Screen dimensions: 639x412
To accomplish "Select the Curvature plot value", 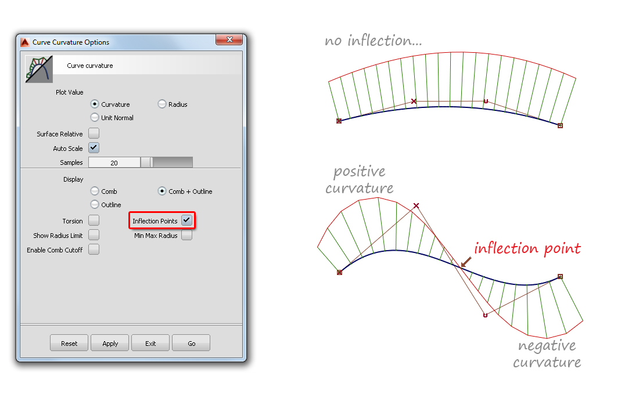I will (95, 104).
